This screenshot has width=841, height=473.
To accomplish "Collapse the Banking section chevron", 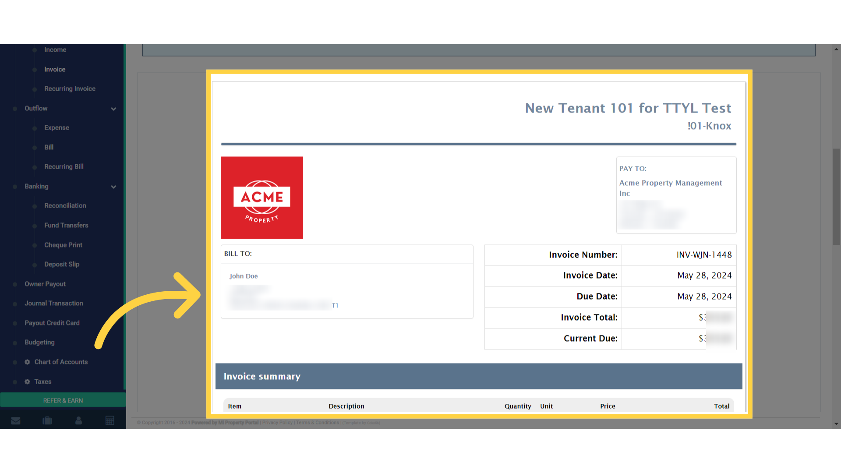I will (x=113, y=187).
